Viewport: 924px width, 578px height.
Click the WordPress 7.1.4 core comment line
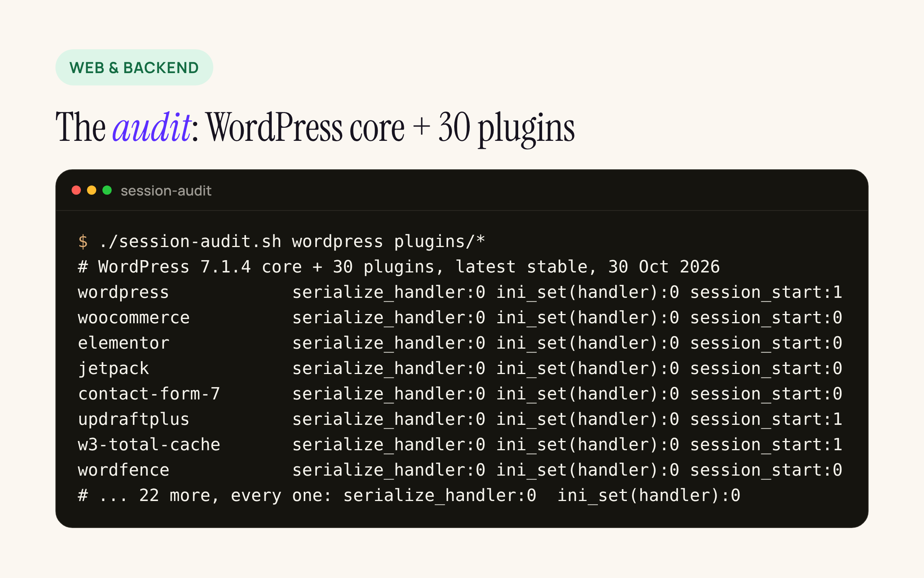[x=398, y=267]
